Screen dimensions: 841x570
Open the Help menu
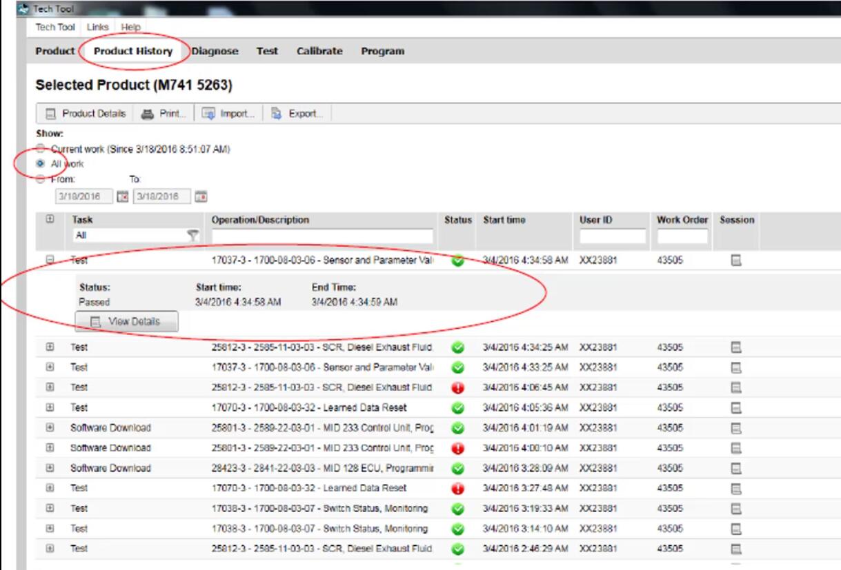pos(130,27)
